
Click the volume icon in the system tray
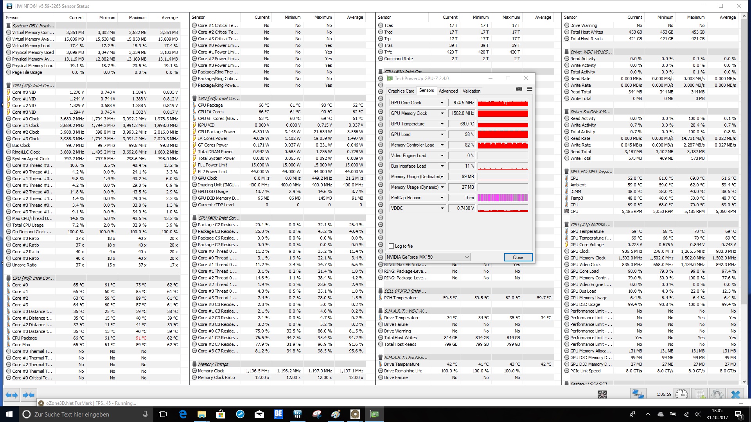[698, 414]
